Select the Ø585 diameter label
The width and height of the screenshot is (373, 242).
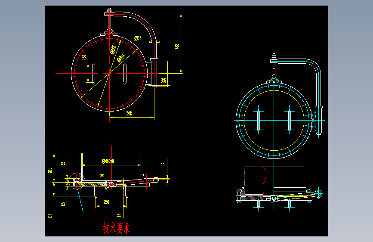pos(113,50)
